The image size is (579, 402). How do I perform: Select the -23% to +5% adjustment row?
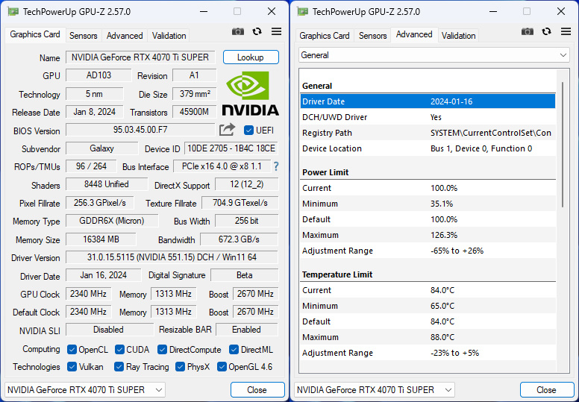[428, 353]
